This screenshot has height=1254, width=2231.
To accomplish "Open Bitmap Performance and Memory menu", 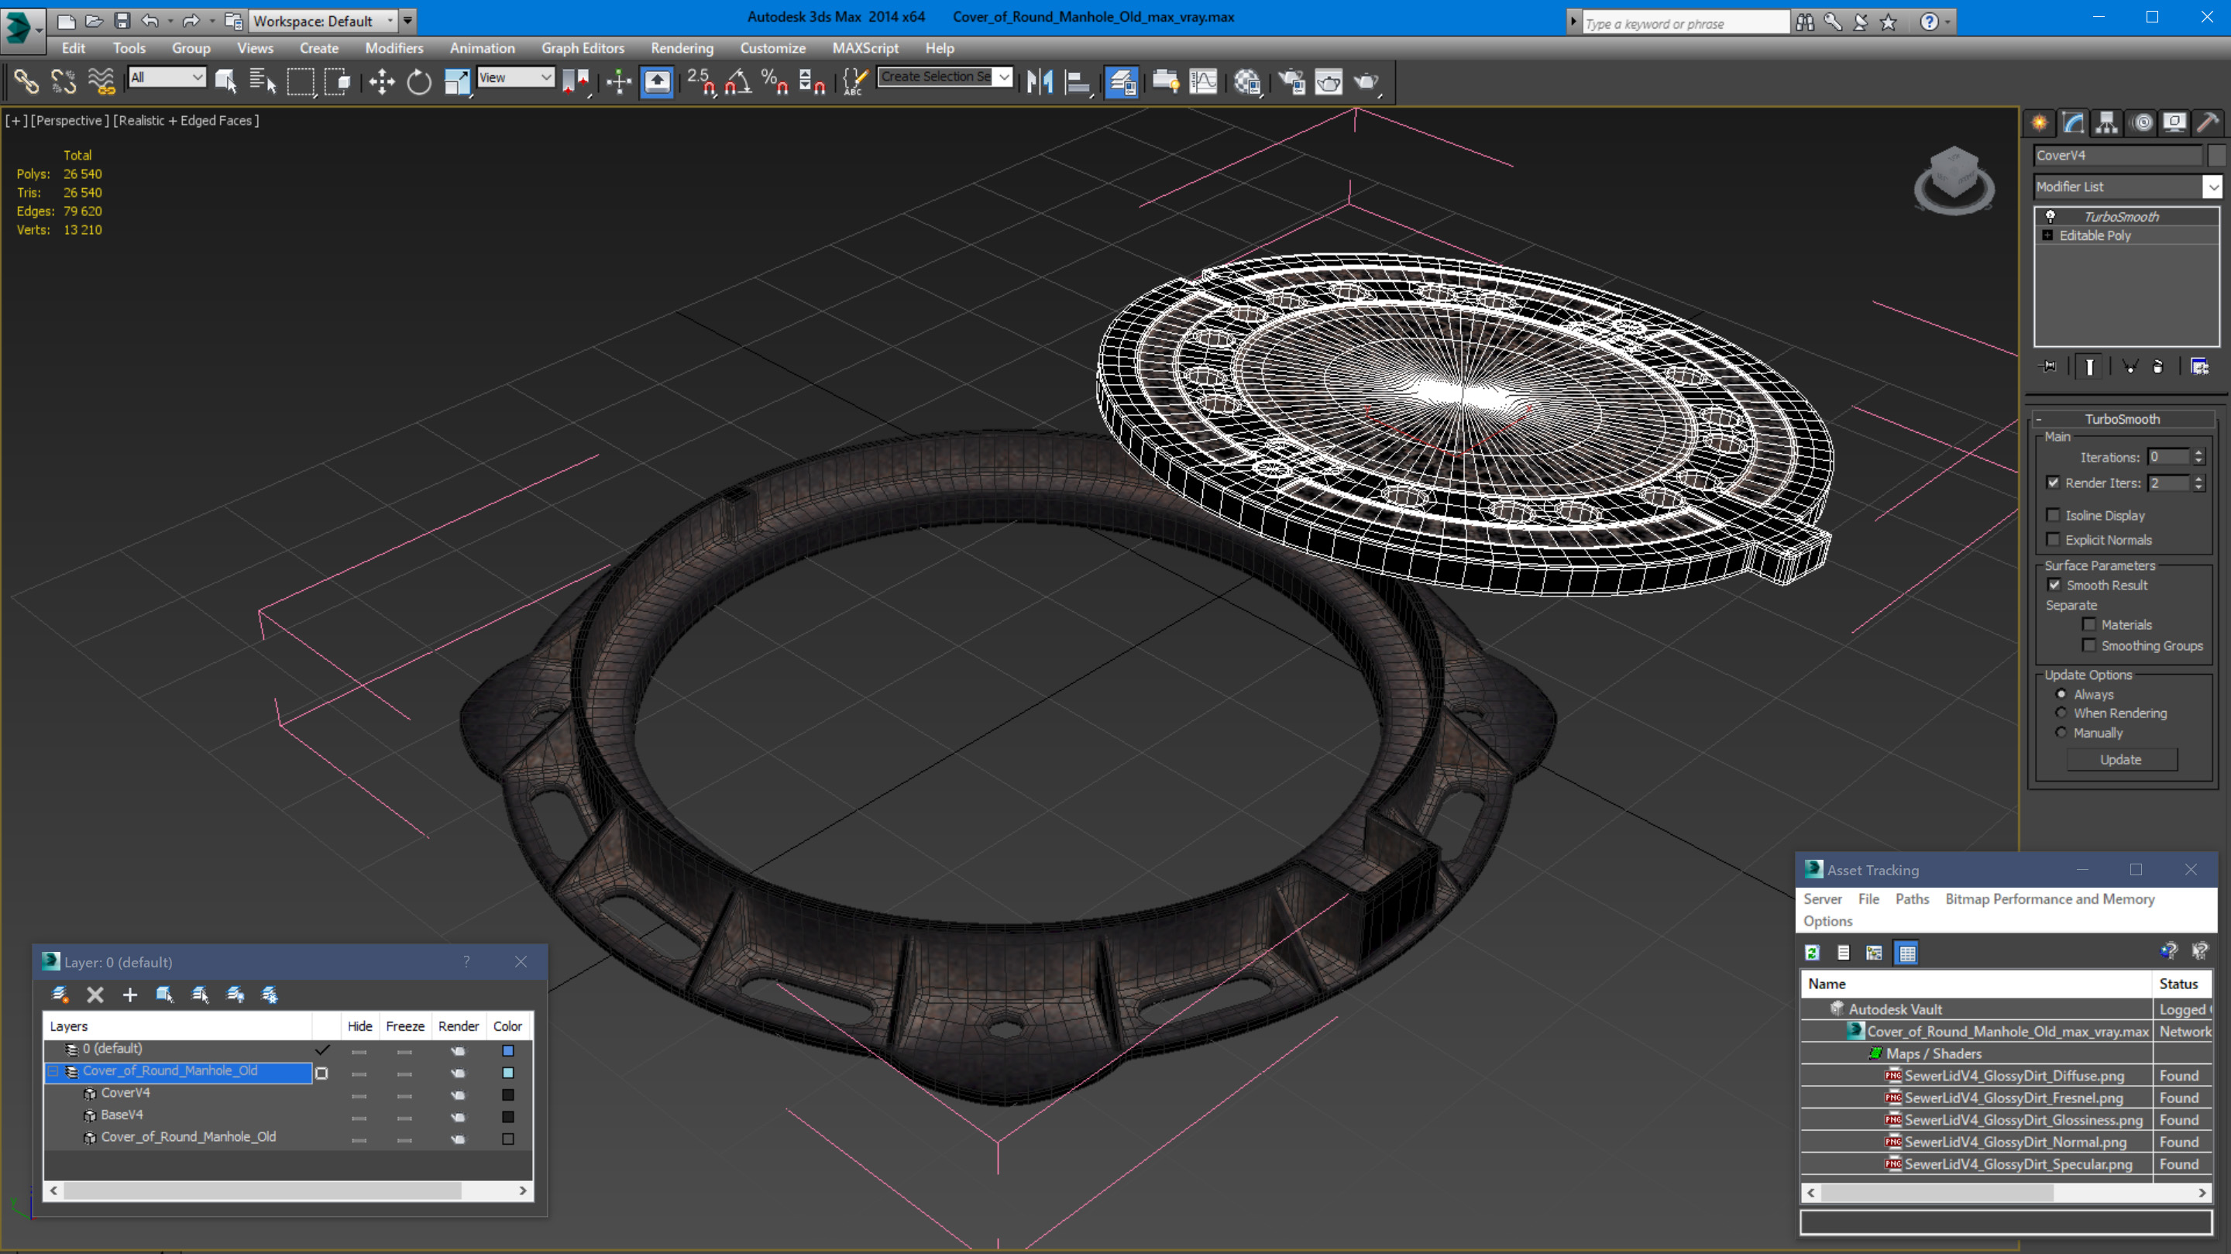I will 2050,899.
